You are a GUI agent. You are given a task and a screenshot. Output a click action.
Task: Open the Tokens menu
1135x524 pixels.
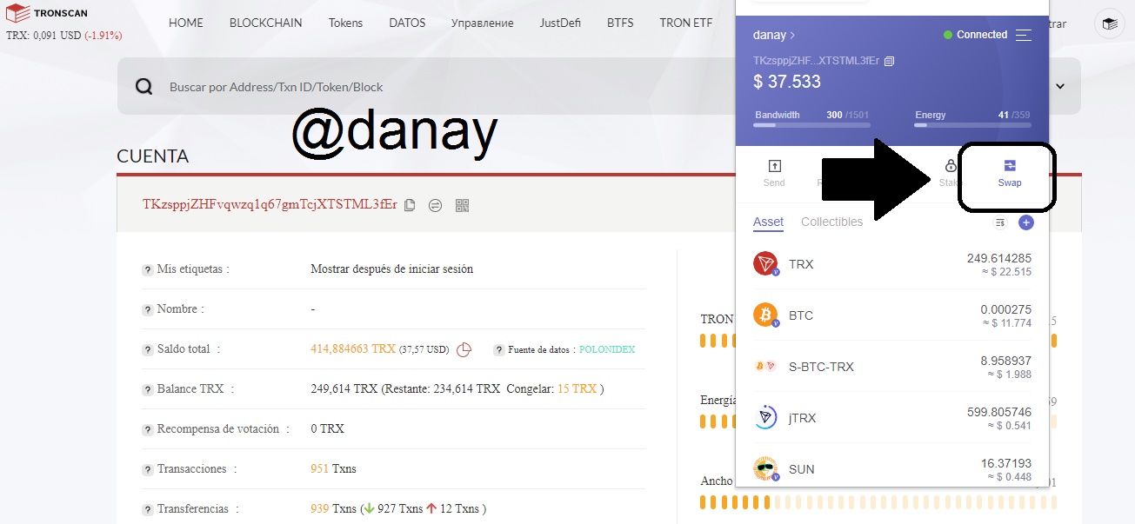(x=345, y=23)
